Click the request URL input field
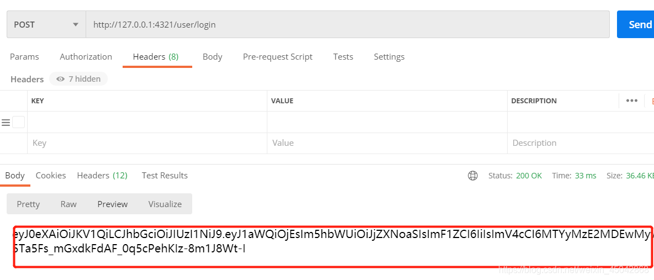Viewport: 654px width, 280px height. 347,24
